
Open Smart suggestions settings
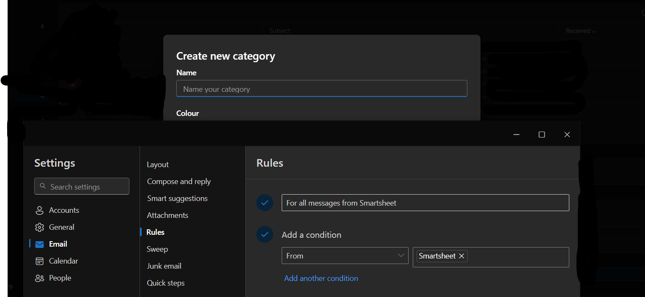pos(177,198)
